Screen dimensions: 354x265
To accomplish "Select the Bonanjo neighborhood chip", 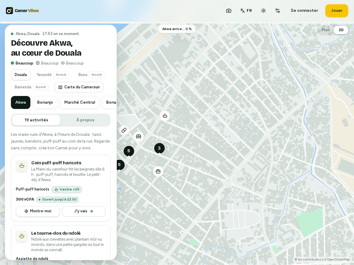I will click(45, 102).
